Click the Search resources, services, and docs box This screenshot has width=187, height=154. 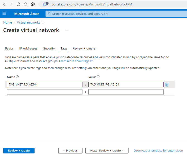click(x=116, y=14)
